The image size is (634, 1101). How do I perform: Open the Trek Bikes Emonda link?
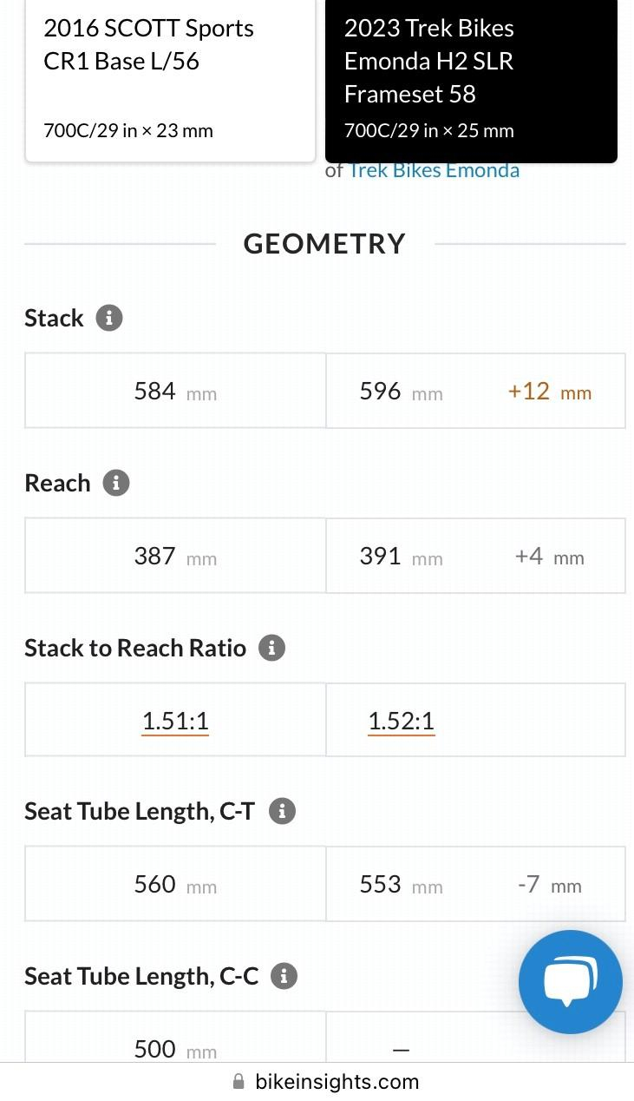pos(434,170)
